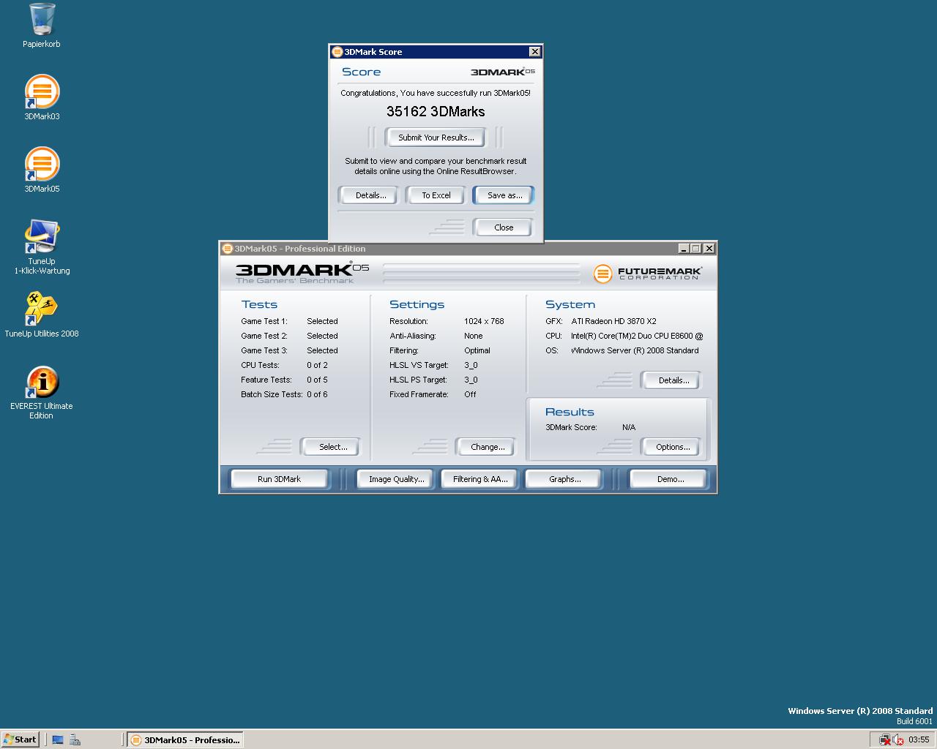This screenshot has width=937, height=749.
Task: Click the GFX value ATI Radeon HD 3870 X2
Action: coord(613,321)
